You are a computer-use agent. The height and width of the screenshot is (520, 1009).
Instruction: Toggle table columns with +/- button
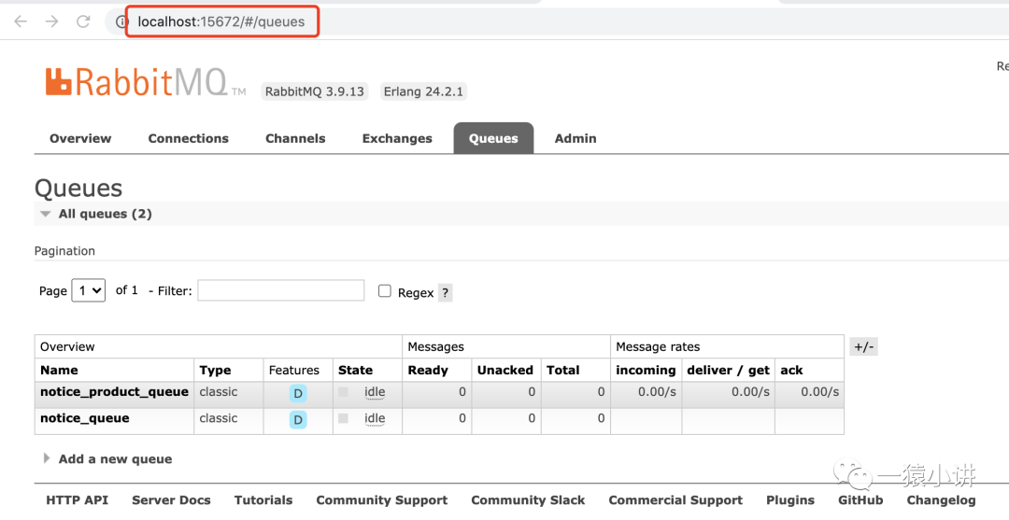click(x=863, y=347)
